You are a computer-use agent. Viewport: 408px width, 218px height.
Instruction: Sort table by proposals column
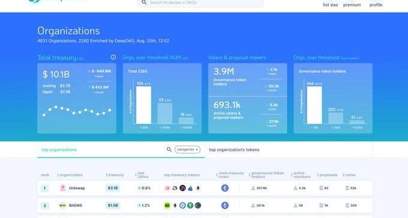click(327, 175)
